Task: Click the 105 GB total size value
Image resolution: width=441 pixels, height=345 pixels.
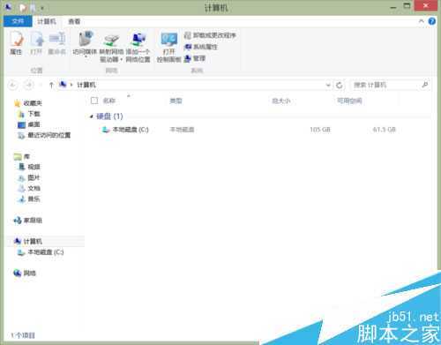Action: click(x=320, y=130)
